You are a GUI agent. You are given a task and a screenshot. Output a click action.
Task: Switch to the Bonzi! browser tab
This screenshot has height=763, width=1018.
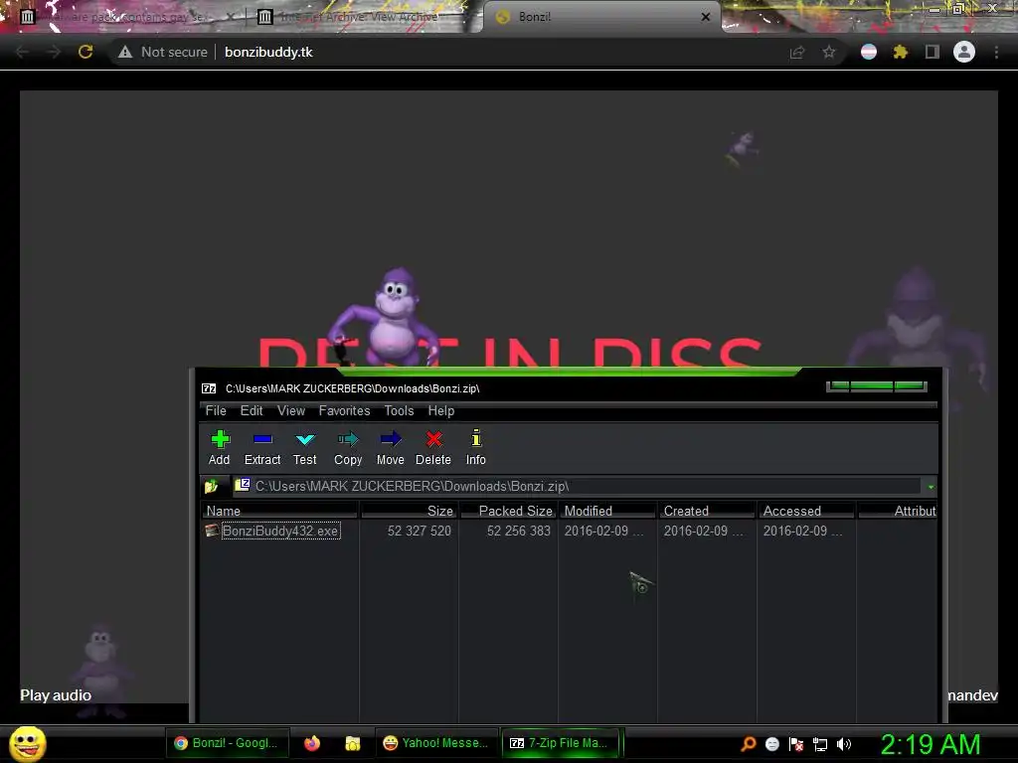click(x=603, y=17)
